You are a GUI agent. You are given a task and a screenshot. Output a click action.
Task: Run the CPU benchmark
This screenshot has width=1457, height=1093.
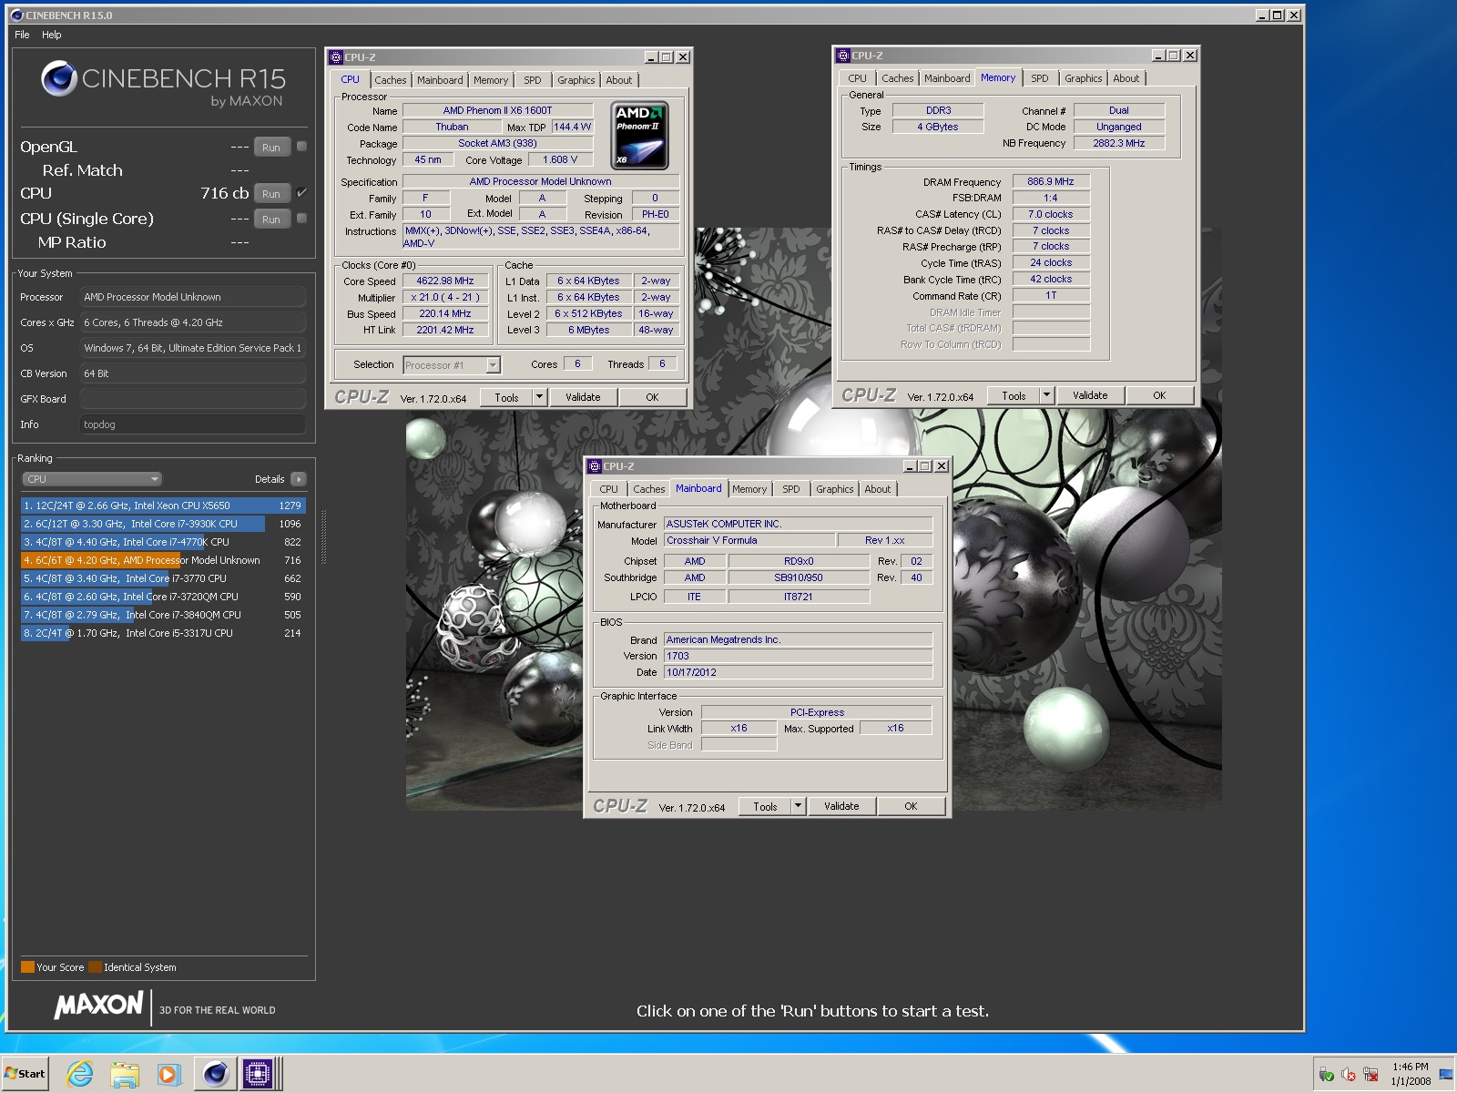[x=271, y=193]
